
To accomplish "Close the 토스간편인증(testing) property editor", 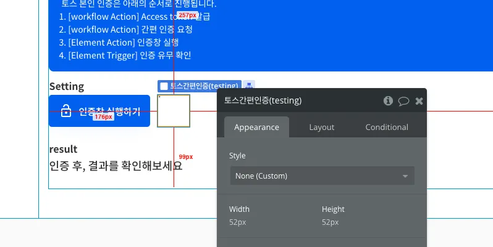I will tap(419, 101).
